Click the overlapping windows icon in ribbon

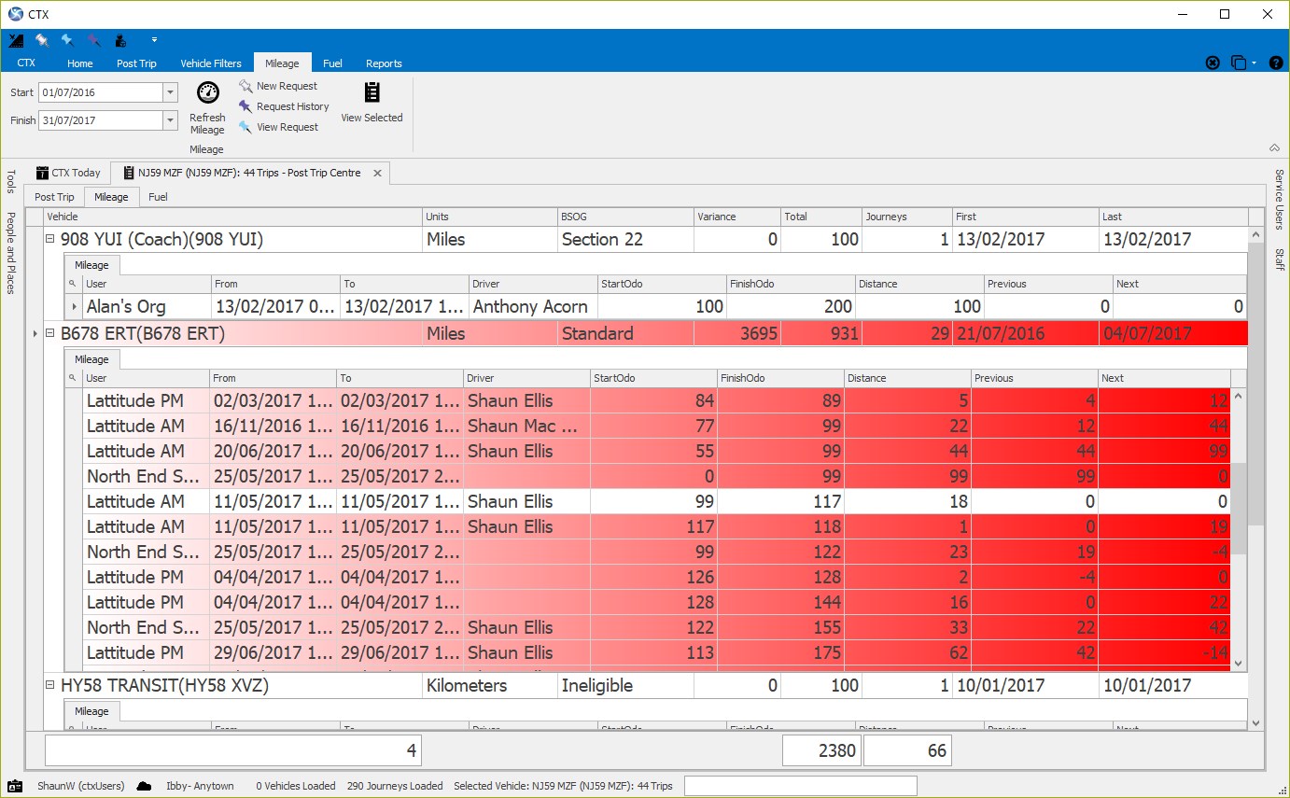pyautogui.click(x=1239, y=63)
